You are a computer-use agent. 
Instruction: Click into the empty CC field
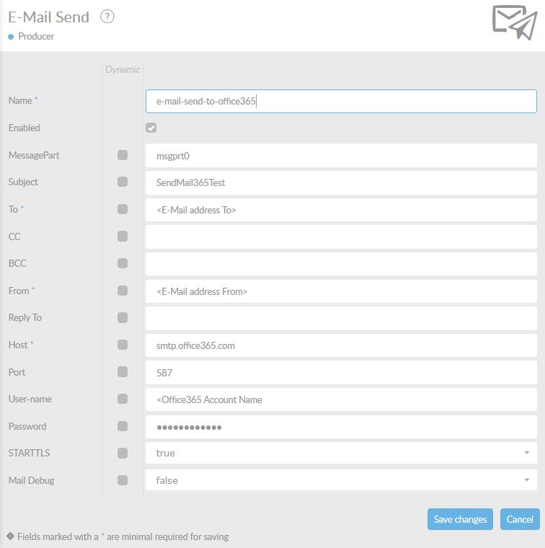point(340,237)
